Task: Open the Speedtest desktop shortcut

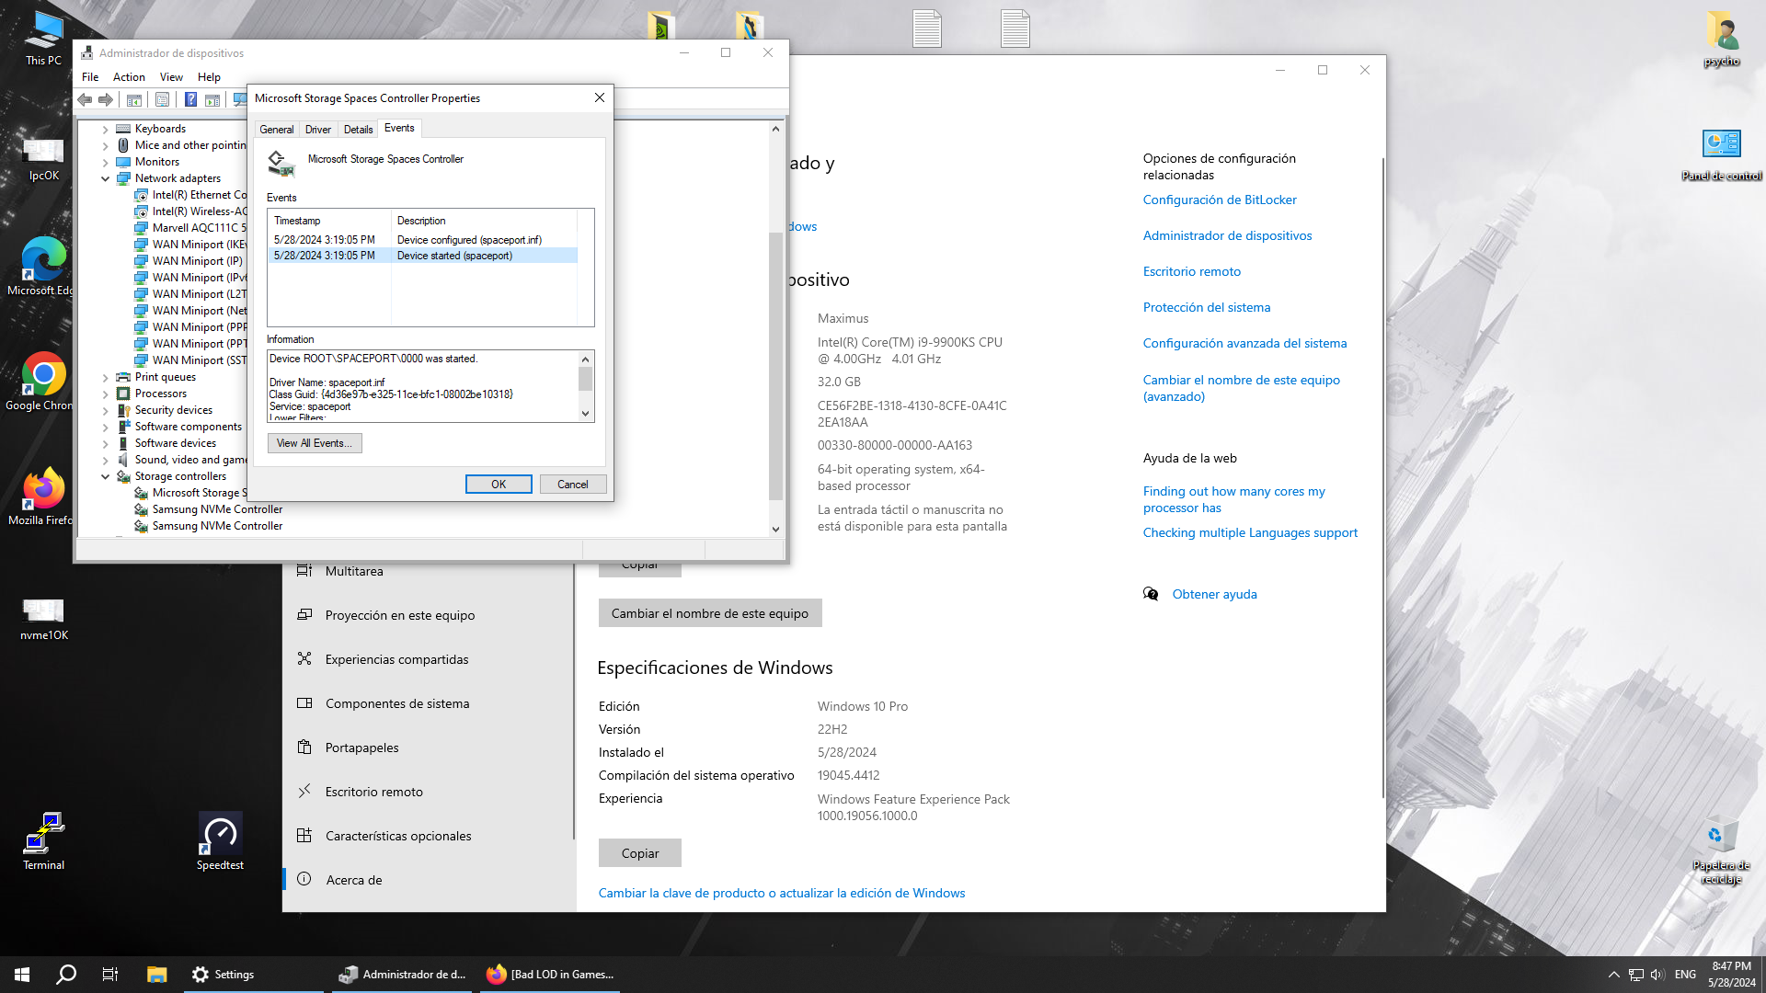Action: [220, 841]
